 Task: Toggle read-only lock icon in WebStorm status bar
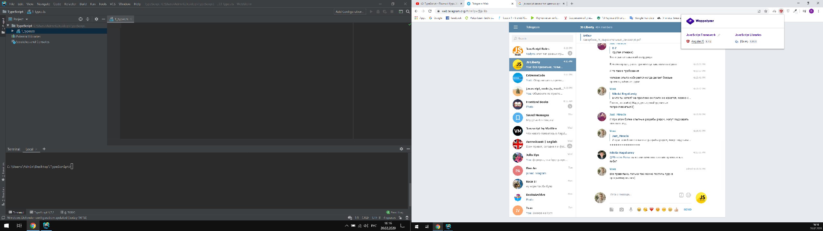[400, 218]
